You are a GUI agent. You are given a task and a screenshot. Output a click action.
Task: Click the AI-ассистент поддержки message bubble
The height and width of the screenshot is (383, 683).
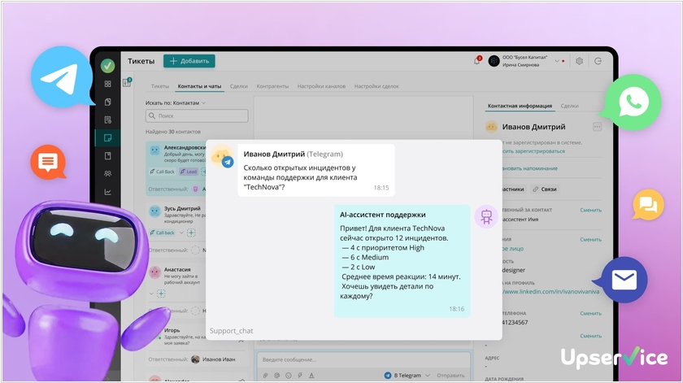(x=402, y=261)
